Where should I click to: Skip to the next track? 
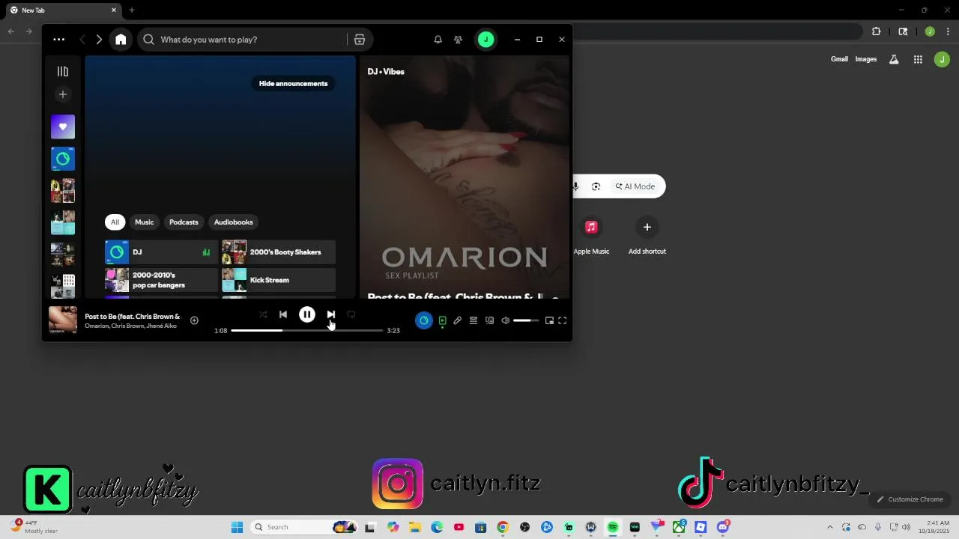(331, 314)
